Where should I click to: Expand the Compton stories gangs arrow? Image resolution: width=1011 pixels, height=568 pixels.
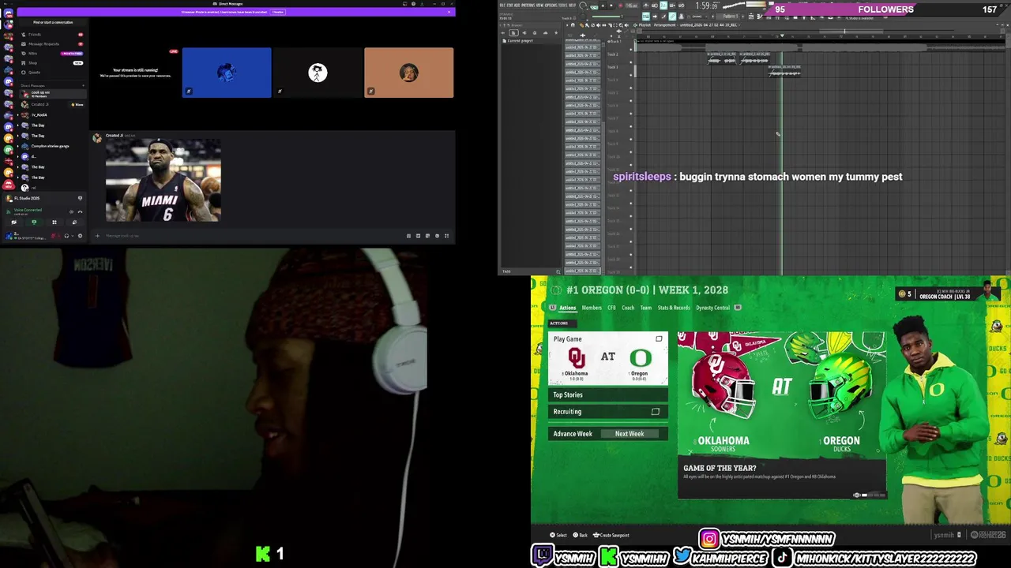17,146
